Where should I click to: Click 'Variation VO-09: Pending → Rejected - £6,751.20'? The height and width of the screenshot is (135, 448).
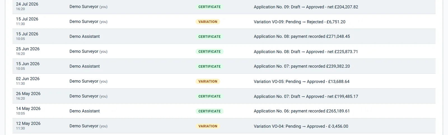[300, 22]
